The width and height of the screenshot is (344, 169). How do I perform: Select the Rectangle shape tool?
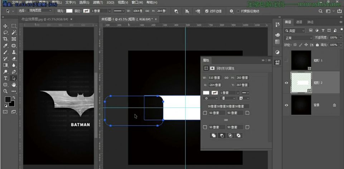click(x=5, y=85)
